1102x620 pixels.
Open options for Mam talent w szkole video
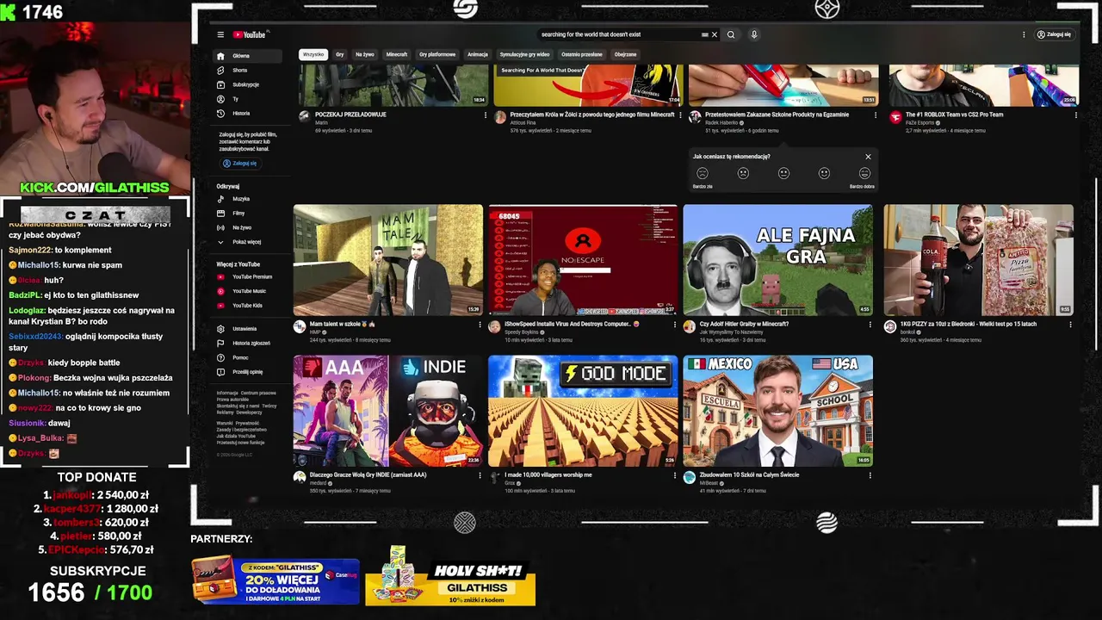tap(480, 325)
